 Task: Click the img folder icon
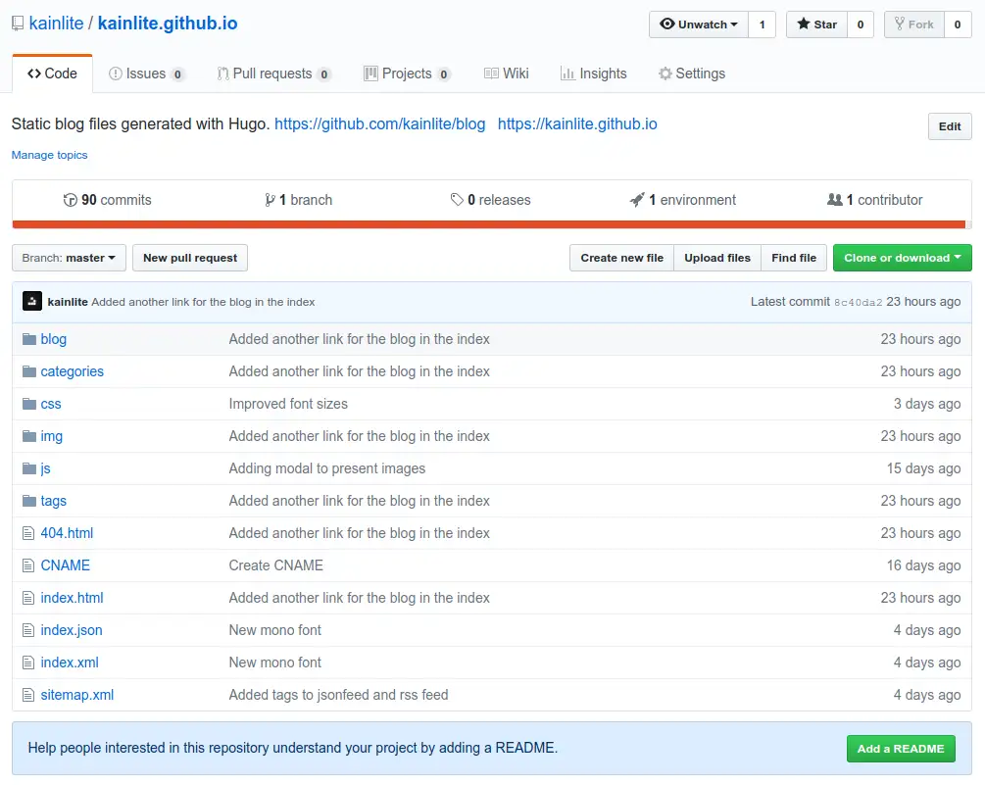28,436
